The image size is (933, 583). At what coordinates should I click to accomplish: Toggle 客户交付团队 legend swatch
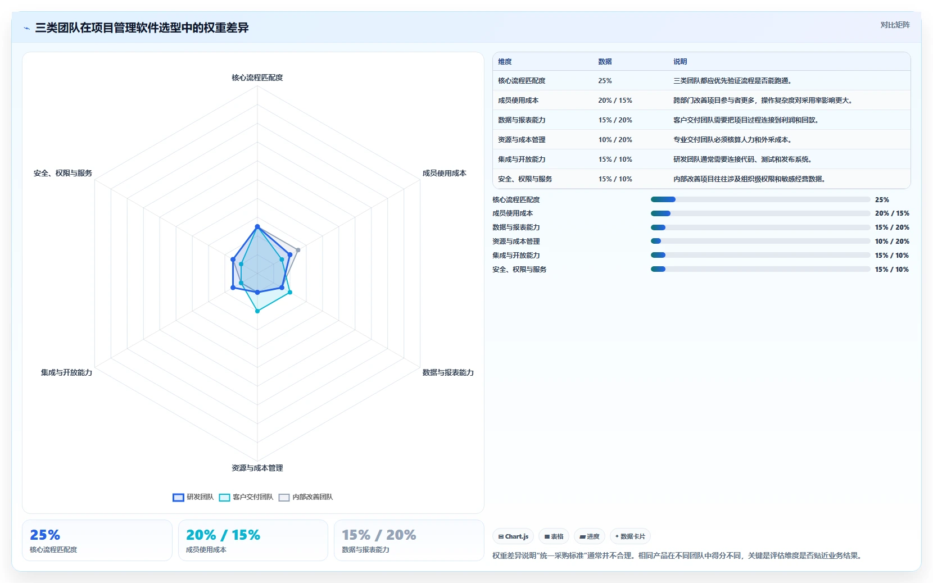224,497
